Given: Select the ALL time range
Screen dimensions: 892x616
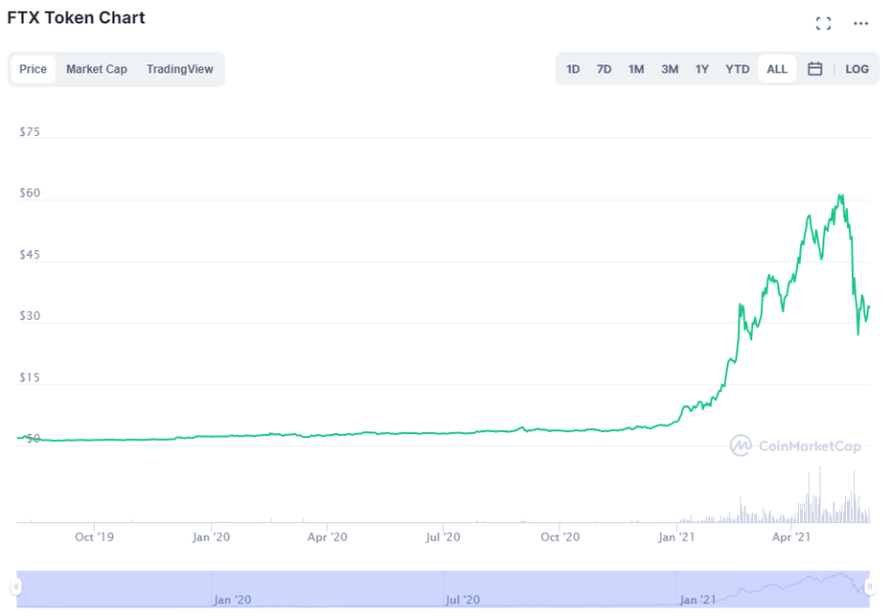Looking at the screenshot, I should click(777, 69).
